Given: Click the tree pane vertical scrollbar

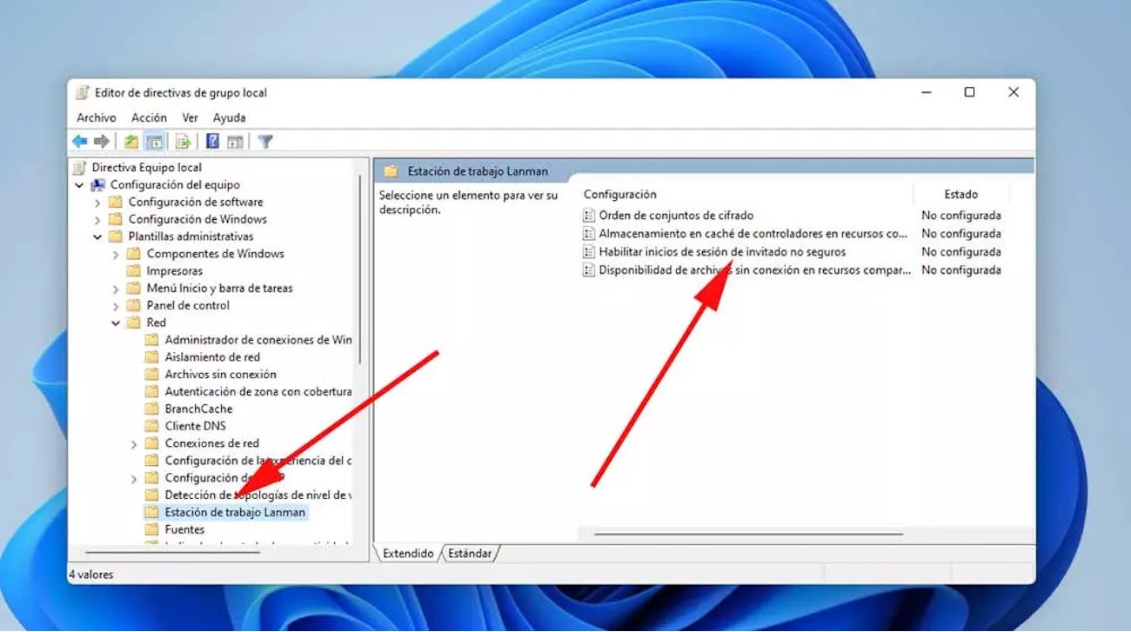Looking at the screenshot, I should tap(360, 269).
